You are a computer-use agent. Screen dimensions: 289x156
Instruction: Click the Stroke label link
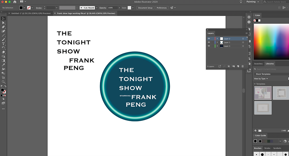pyautogui.click(x=39, y=8)
